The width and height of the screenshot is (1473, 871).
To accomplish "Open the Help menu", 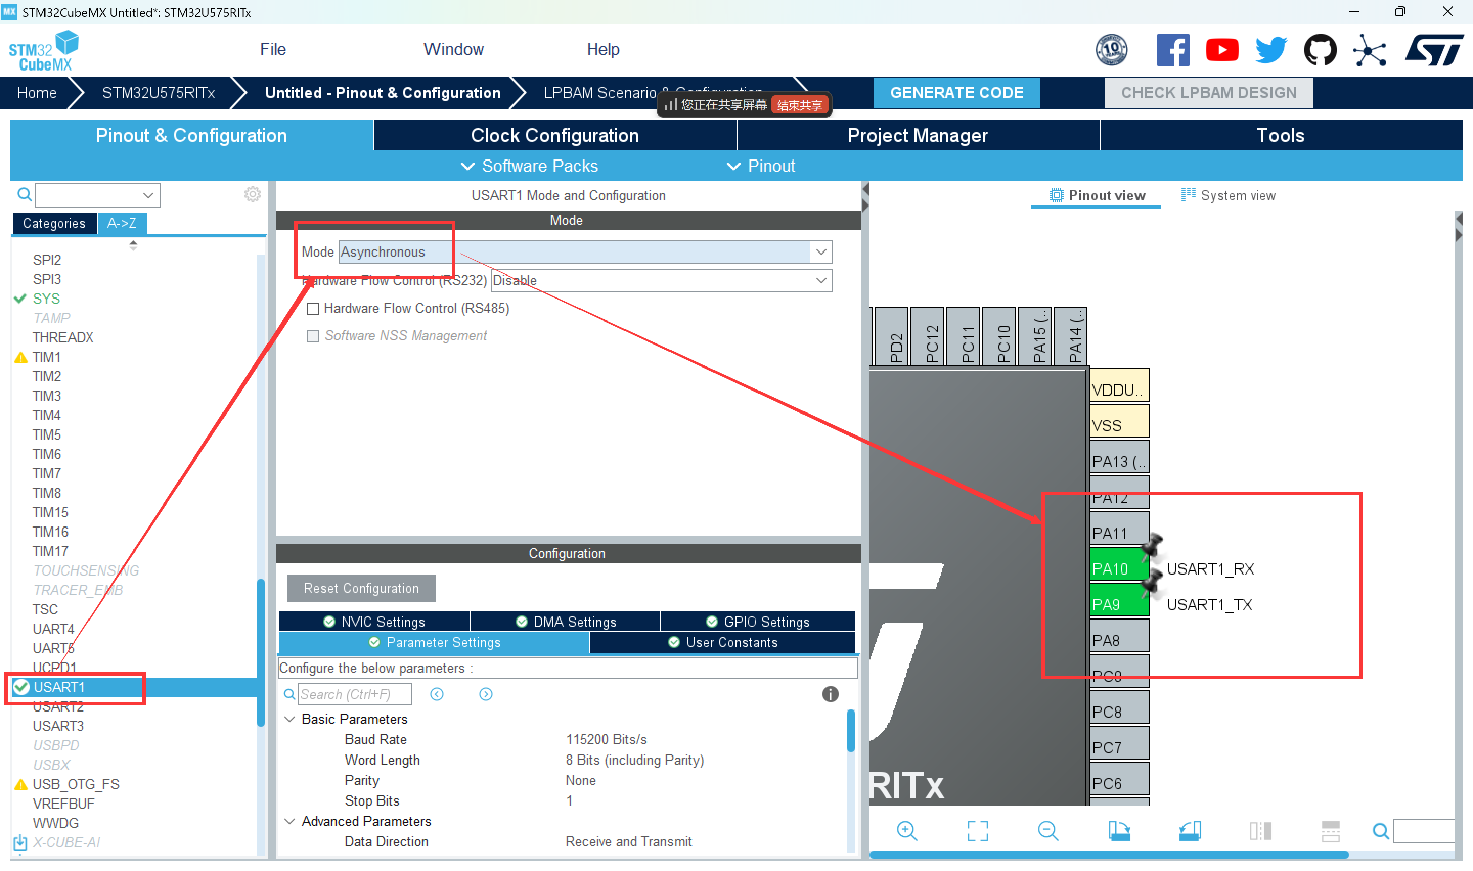I will (x=603, y=49).
